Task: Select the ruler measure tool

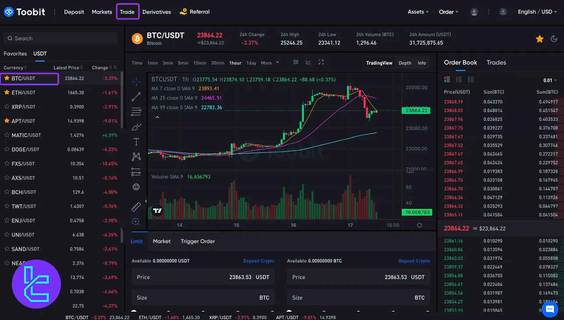Action: [136, 207]
